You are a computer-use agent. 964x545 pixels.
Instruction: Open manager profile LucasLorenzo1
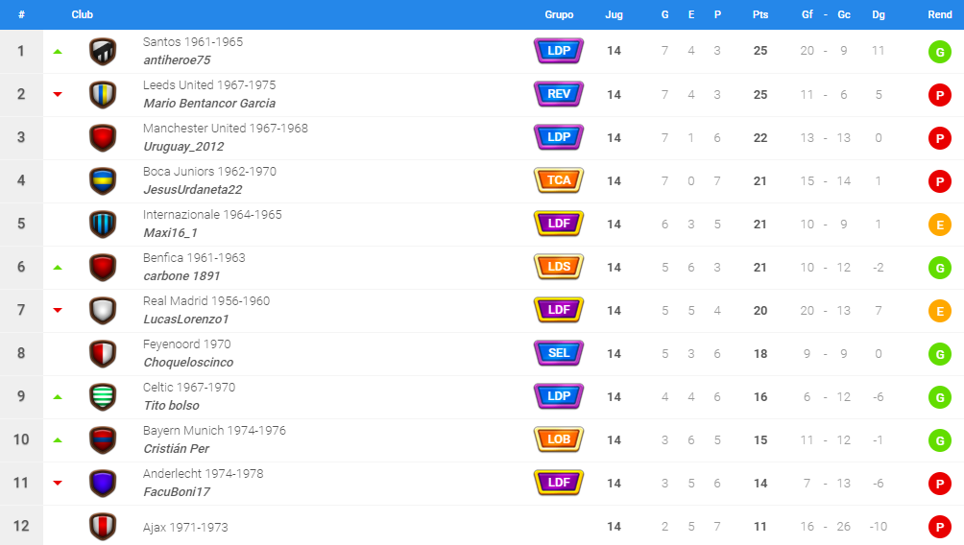click(x=186, y=320)
